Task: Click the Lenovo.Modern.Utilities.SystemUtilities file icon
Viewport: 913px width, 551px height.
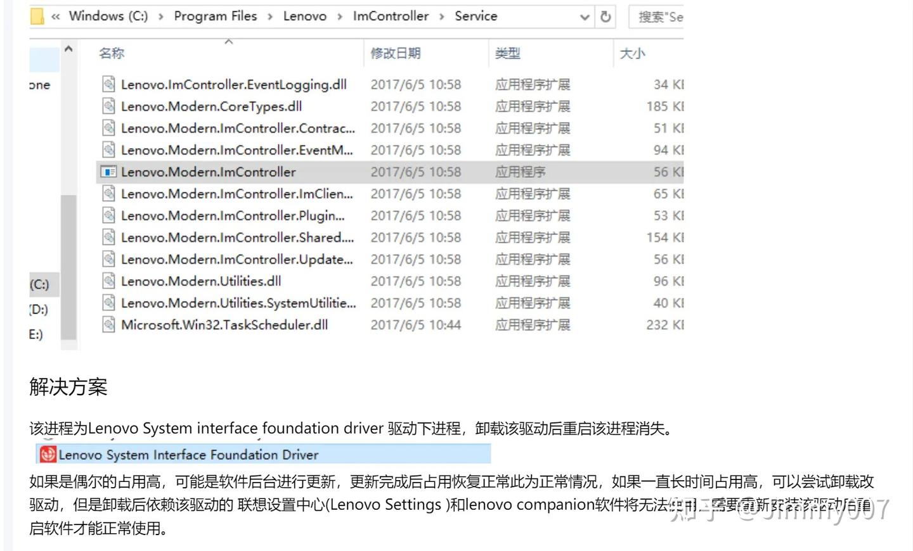Action: [x=108, y=303]
